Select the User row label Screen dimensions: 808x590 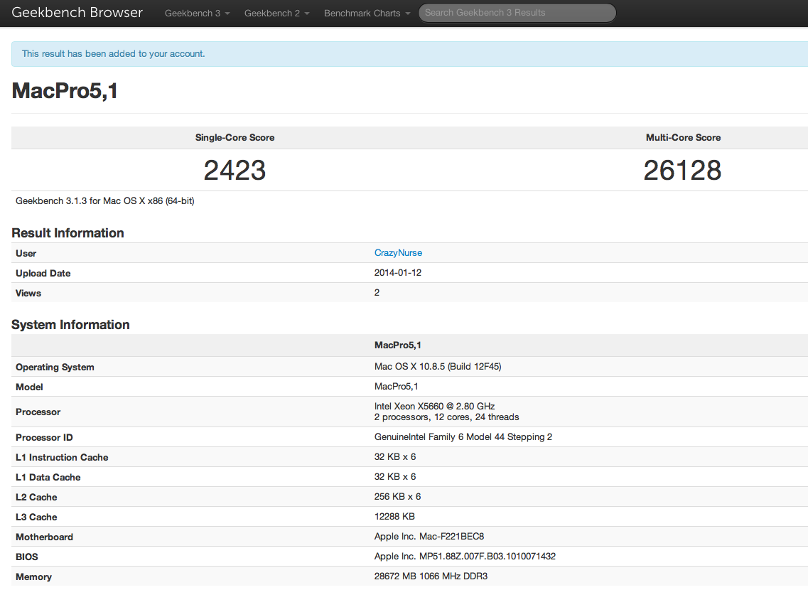(26, 254)
